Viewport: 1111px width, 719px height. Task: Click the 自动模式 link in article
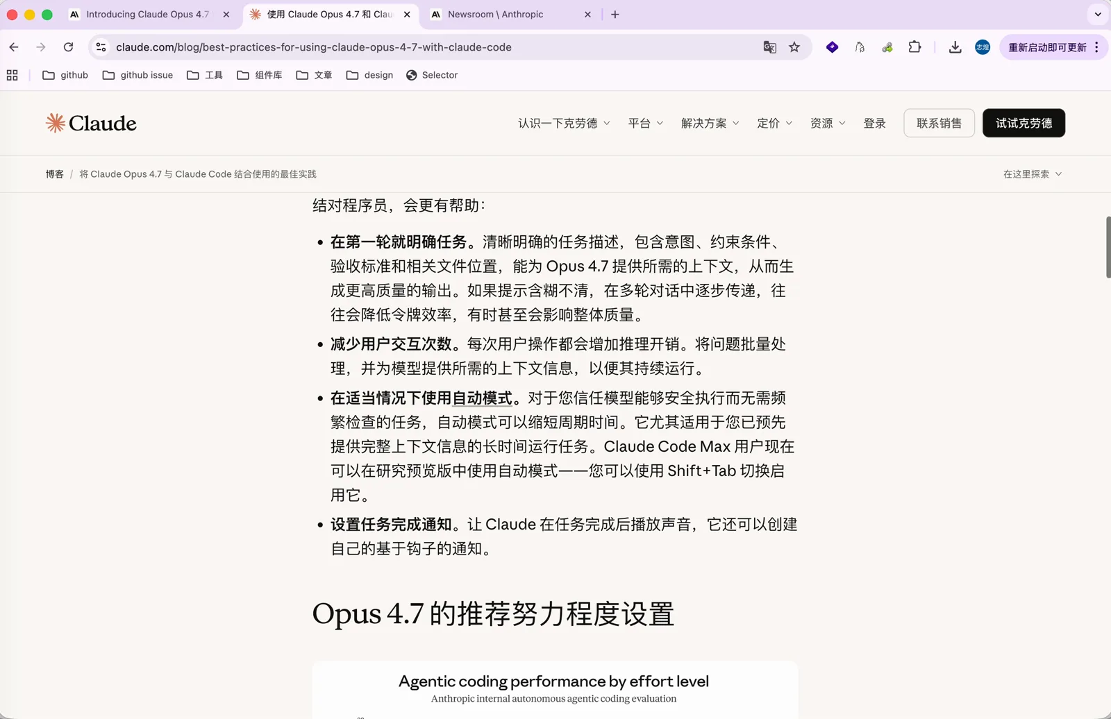[x=483, y=398]
